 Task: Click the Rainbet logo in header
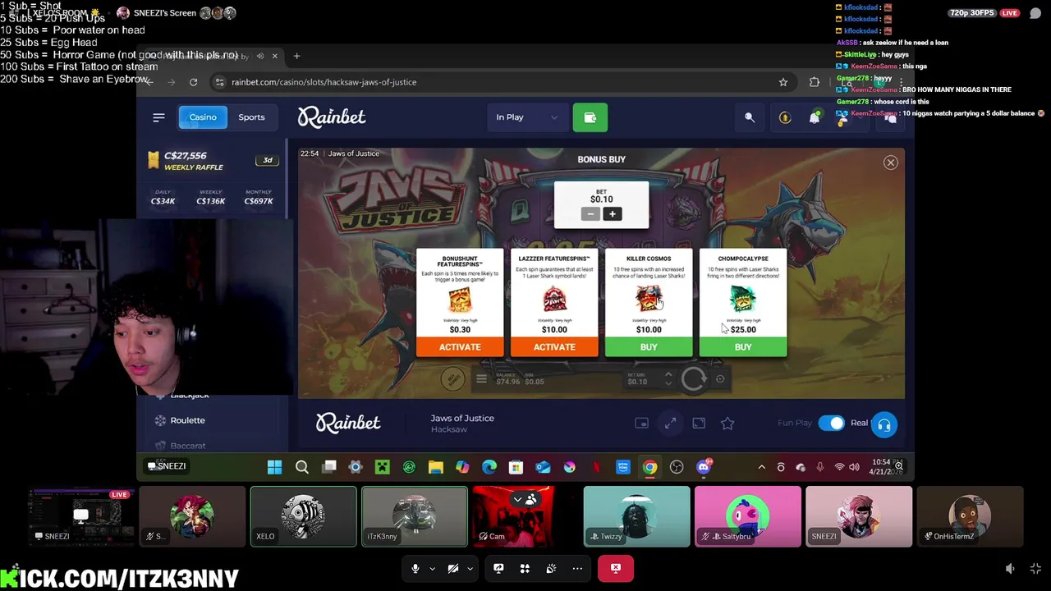(x=331, y=117)
